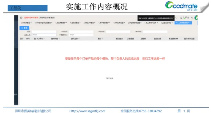Click the font size icon in header
Screen dimensions: 211x113
coord(191,18)
